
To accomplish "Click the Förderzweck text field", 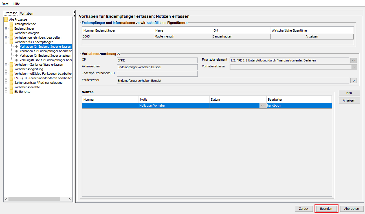I will point(233,81).
